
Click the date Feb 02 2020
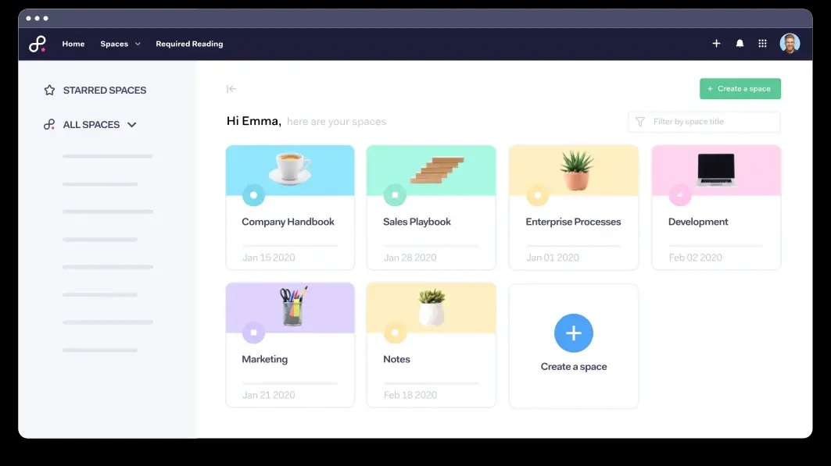(695, 258)
